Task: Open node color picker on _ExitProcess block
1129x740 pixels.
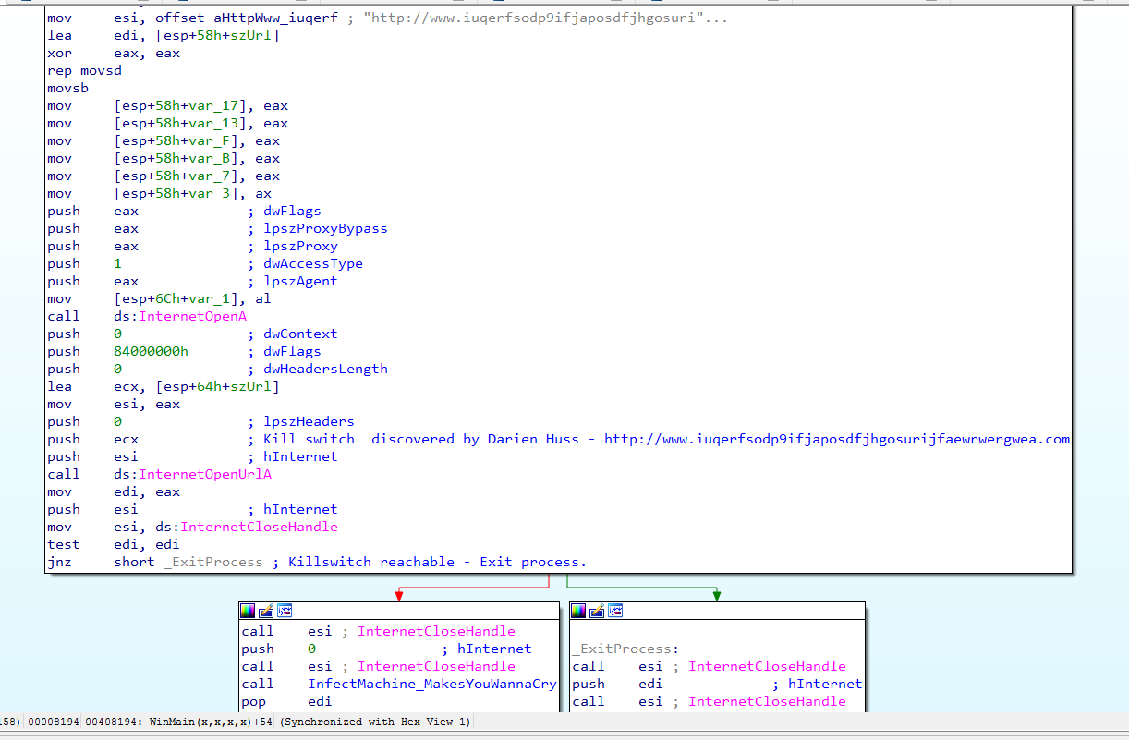Action: click(x=578, y=611)
